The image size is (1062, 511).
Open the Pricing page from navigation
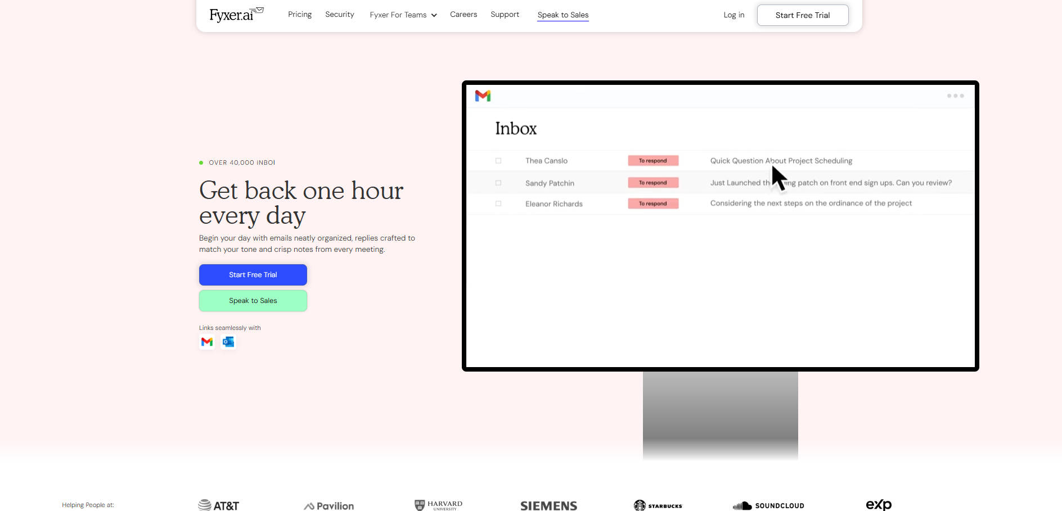pyautogui.click(x=300, y=15)
